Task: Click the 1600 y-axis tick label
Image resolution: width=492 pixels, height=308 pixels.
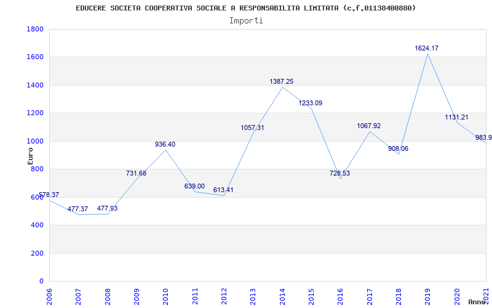Action: pos(35,57)
